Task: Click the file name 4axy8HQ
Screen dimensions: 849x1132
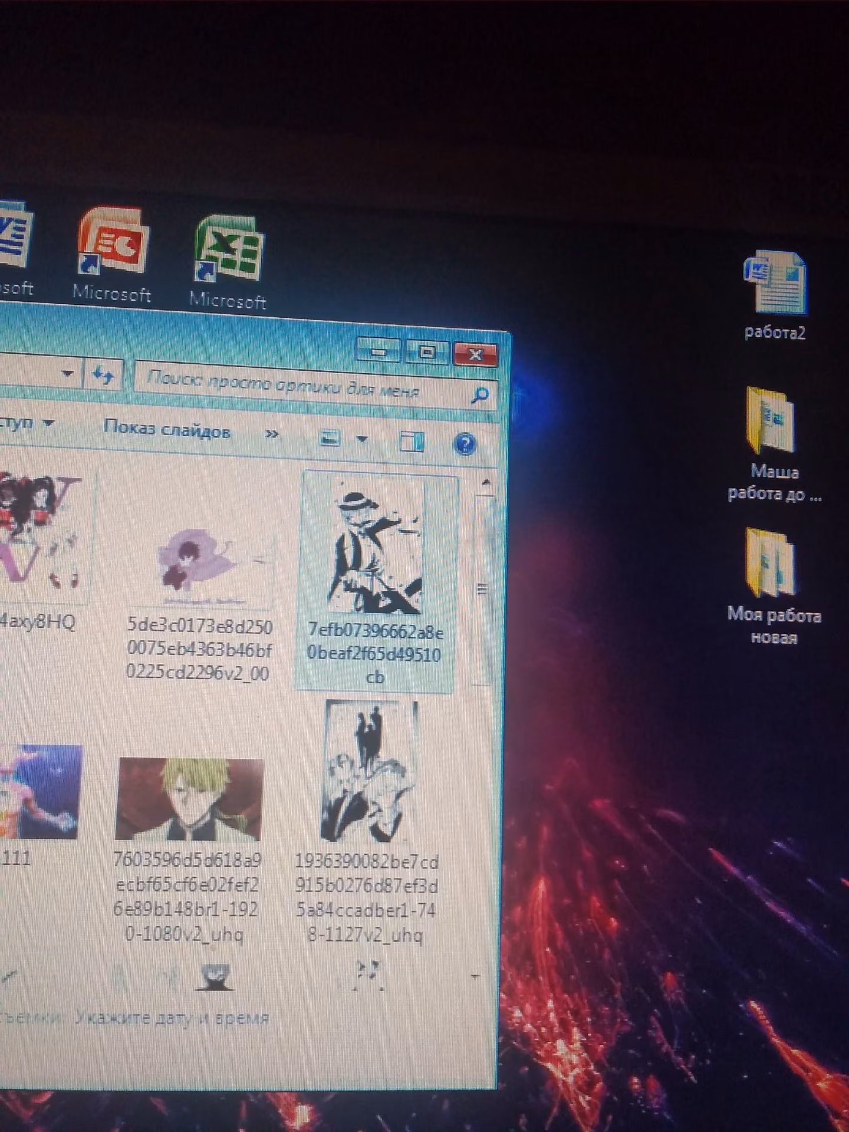Action: 38,621
